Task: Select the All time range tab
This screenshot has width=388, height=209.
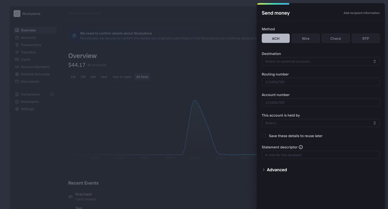Action: [x=142, y=77]
